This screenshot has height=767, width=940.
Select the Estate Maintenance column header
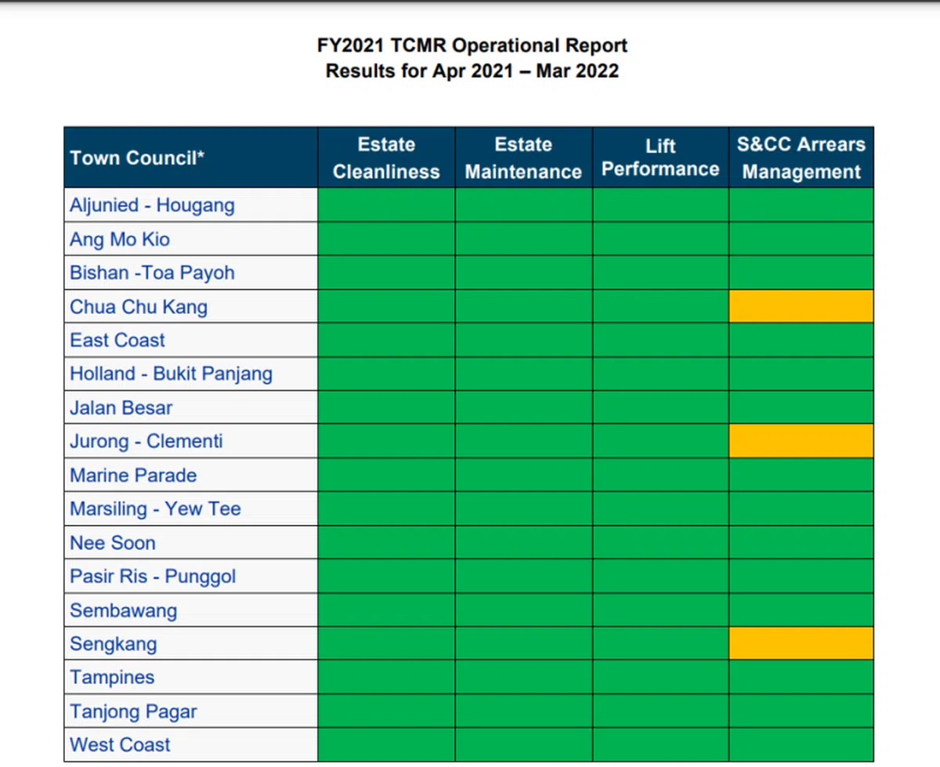[x=523, y=157]
